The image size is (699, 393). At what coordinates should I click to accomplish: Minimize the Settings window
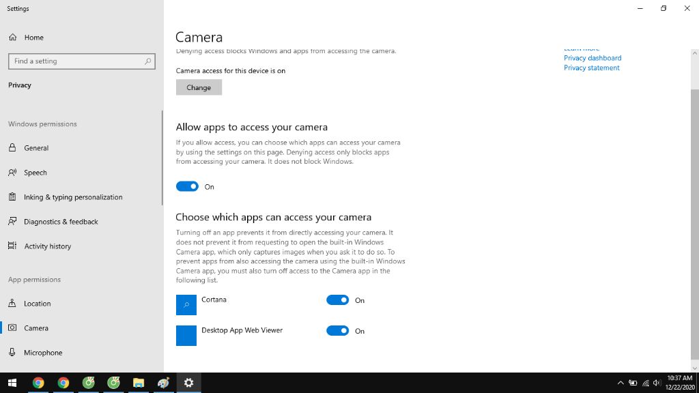640,8
